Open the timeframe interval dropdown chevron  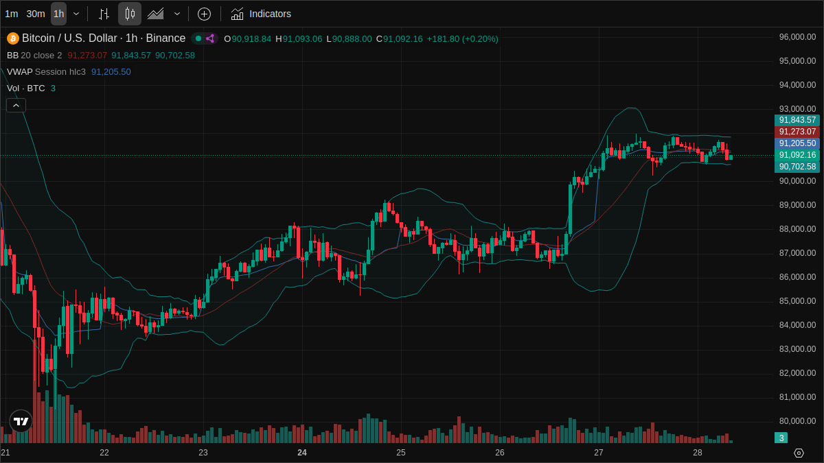[76, 14]
